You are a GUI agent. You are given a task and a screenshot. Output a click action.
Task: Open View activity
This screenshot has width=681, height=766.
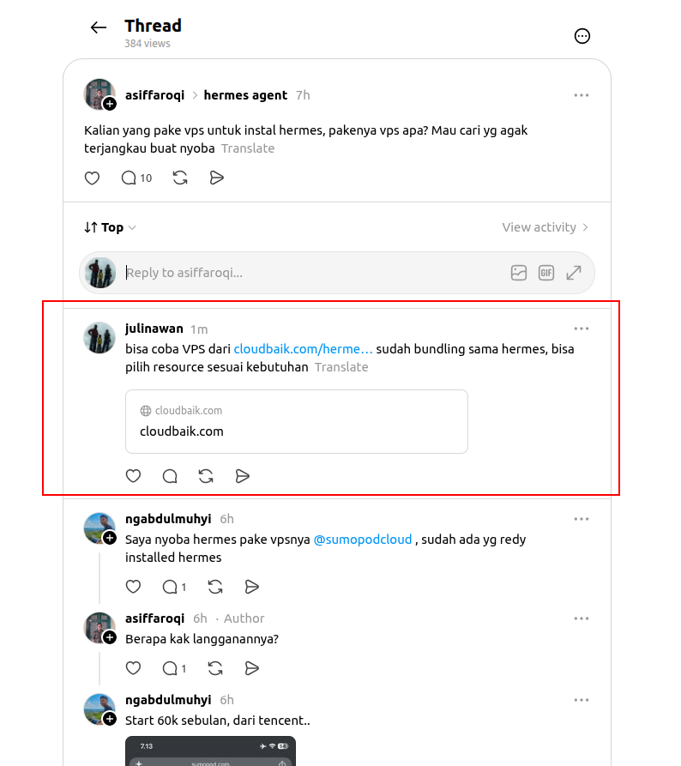pyautogui.click(x=545, y=227)
